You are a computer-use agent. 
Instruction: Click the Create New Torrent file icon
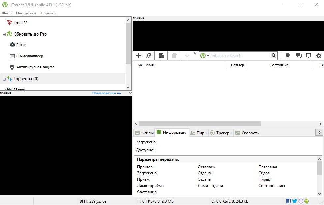point(161,56)
